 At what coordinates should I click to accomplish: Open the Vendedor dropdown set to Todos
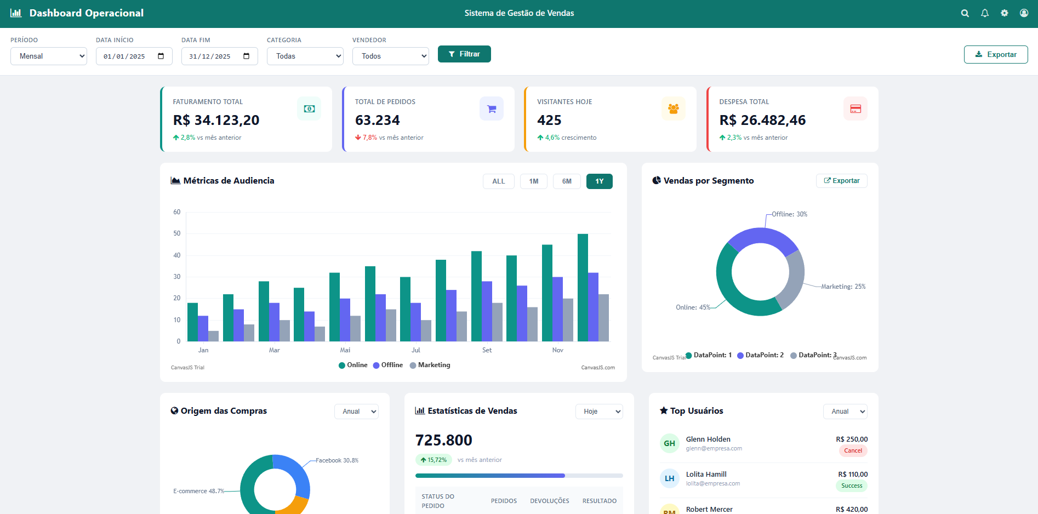coord(391,56)
